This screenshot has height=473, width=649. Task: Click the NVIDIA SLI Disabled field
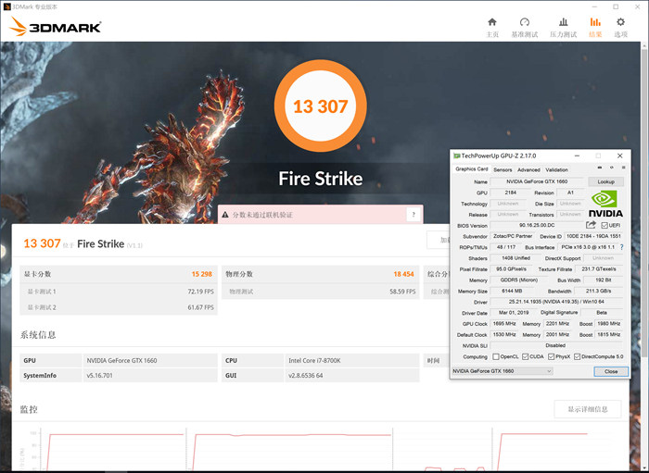point(556,345)
